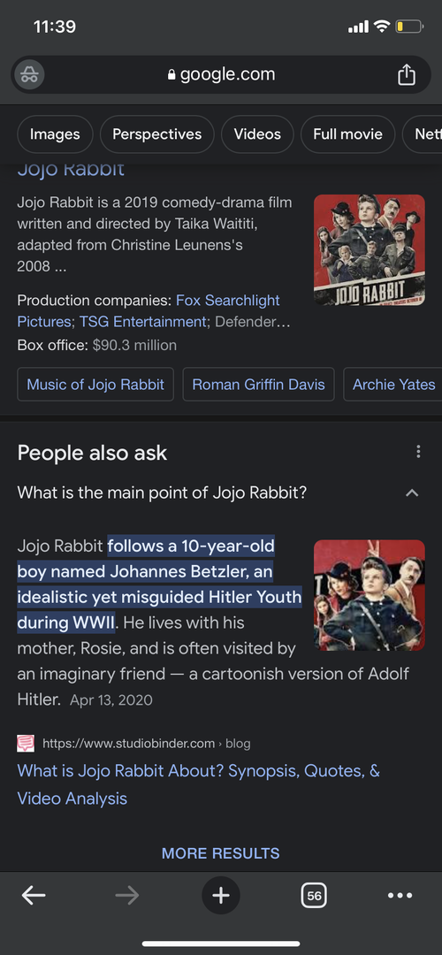The width and height of the screenshot is (442, 955).
Task: Open the tab switcher showing 56
Action: click(314, 895)
